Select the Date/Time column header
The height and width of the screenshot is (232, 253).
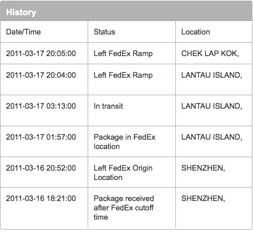[44, 32]
